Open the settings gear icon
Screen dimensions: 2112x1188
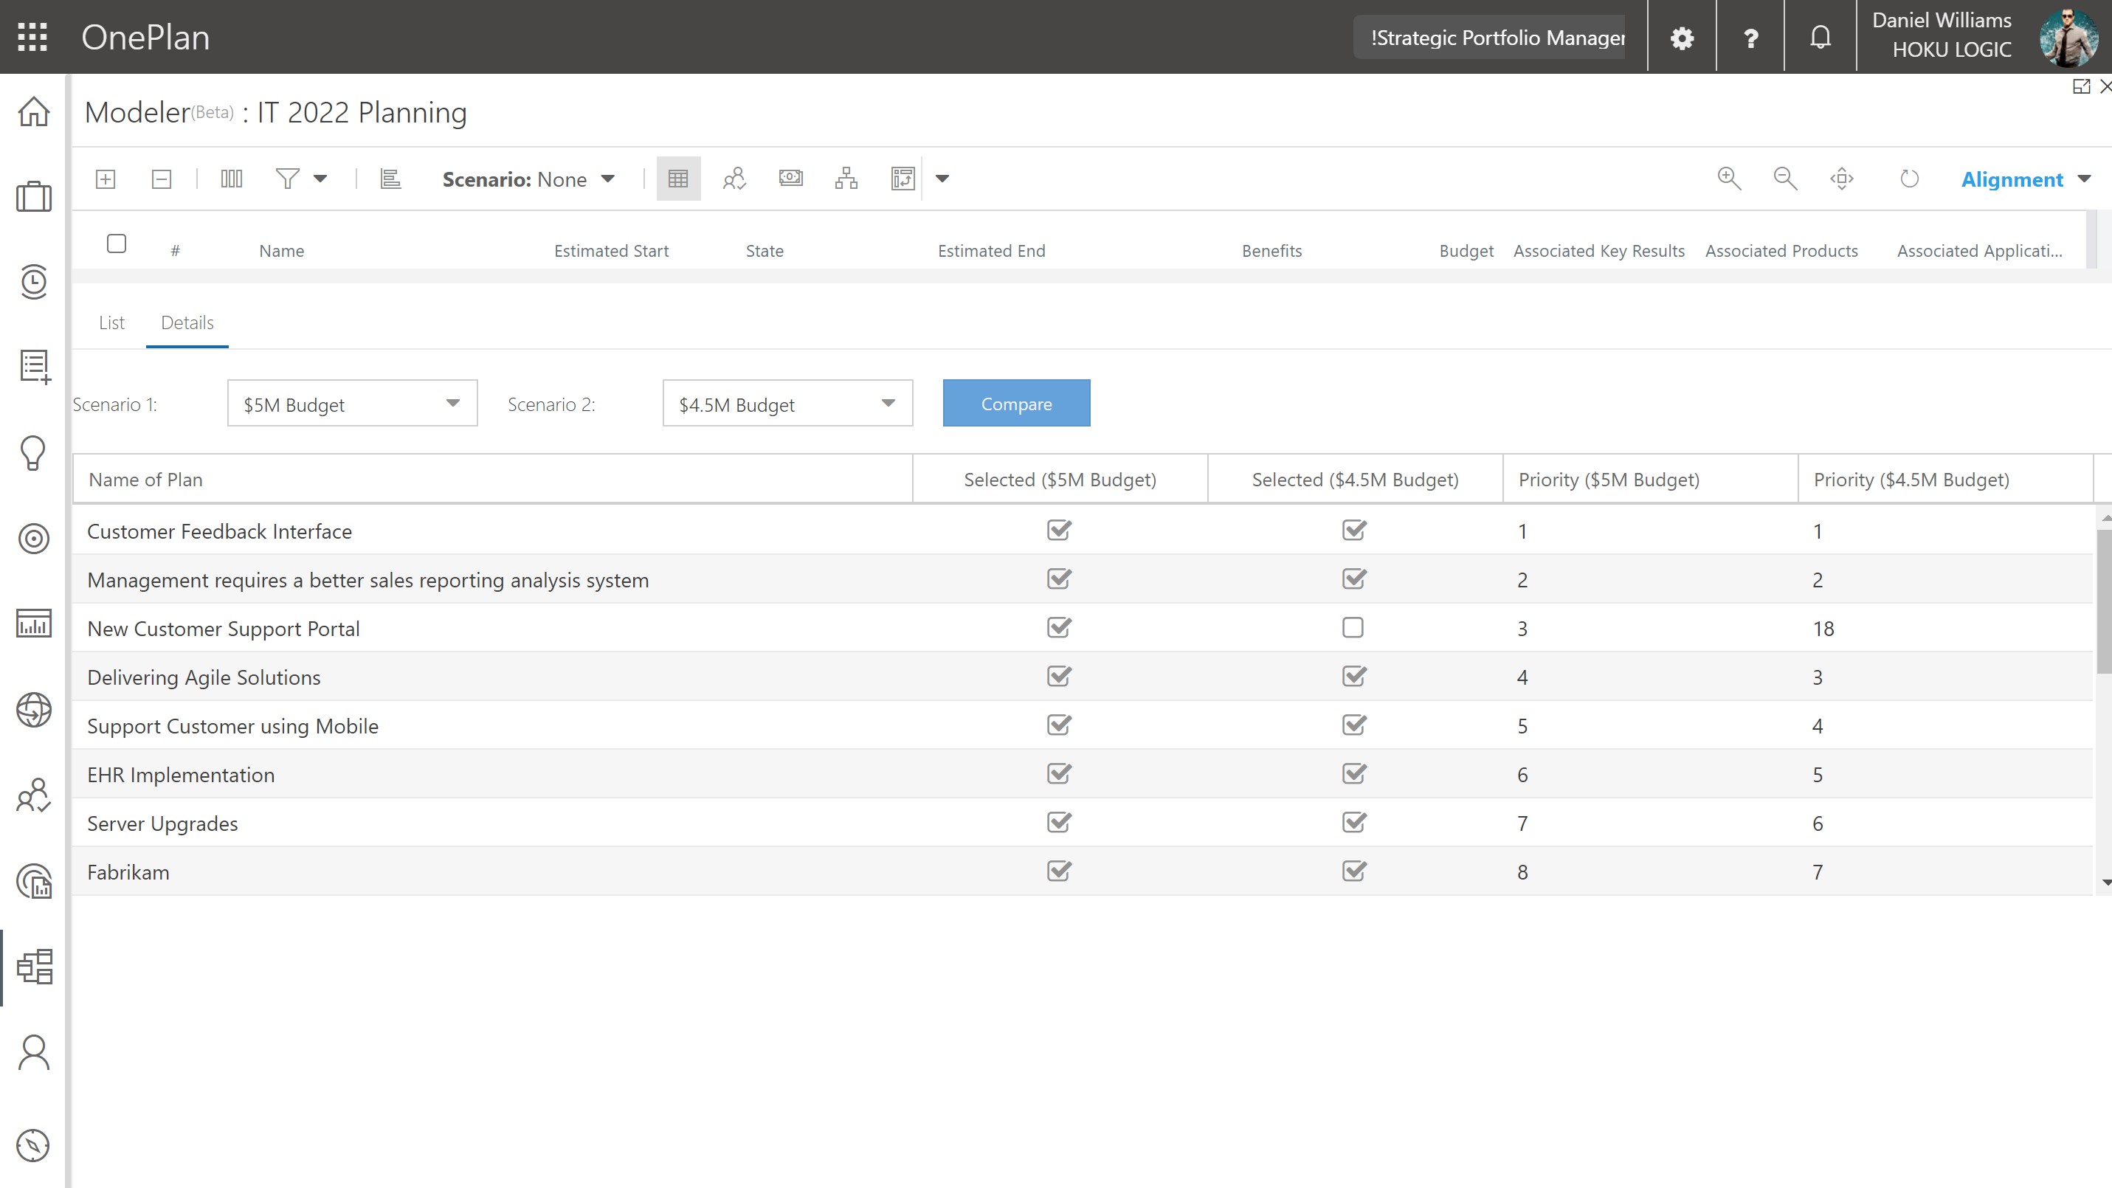[1682, 38]
